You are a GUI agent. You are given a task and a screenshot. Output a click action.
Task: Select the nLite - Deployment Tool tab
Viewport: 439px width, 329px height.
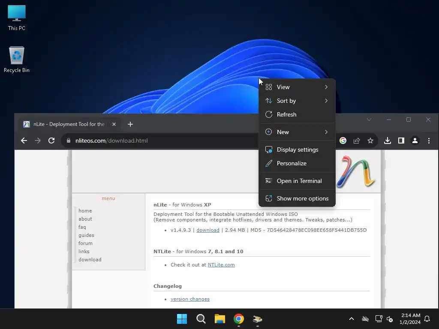[x=69, y=124]
